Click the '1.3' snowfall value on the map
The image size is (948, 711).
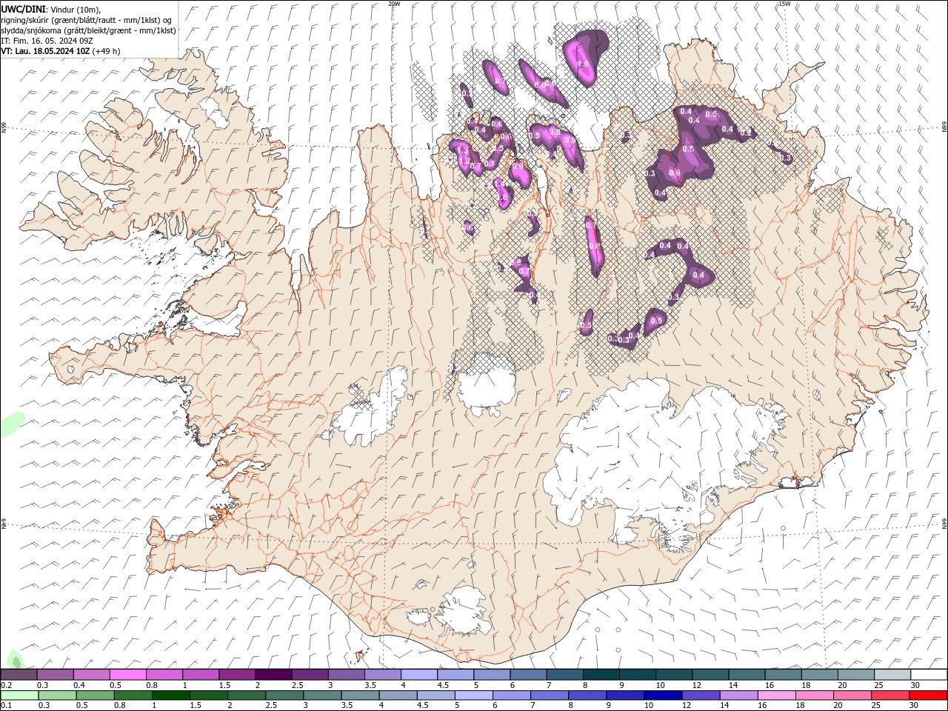click(462, 150)
